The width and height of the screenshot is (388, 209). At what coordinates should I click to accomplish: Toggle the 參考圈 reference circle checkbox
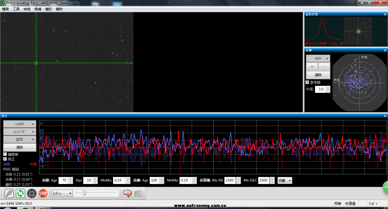(x=307, y=82)
